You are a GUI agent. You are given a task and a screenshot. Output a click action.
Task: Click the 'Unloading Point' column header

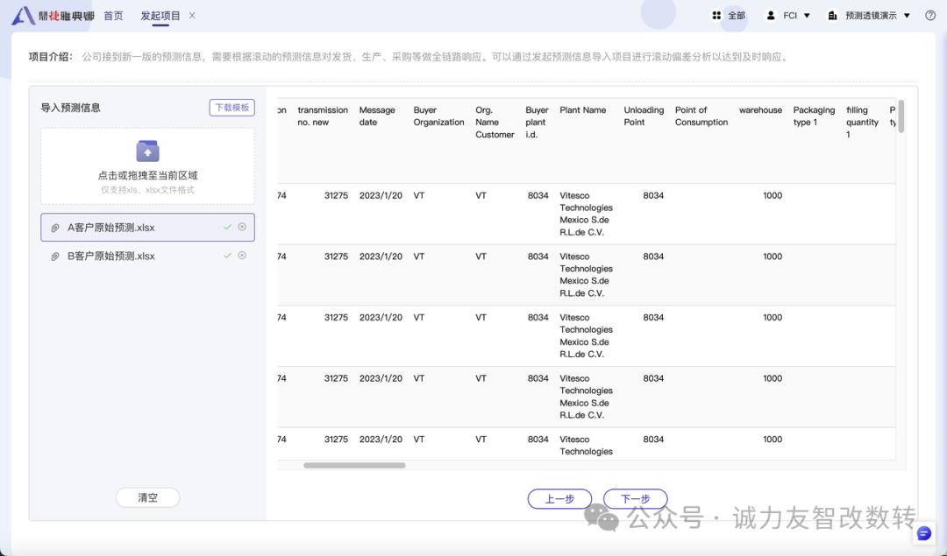(644, 116)
